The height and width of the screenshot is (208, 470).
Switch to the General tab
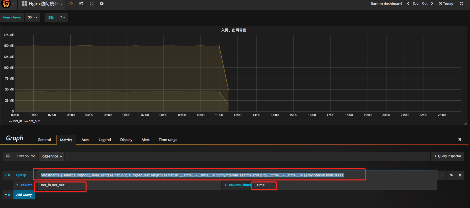[x=44, y=140]
